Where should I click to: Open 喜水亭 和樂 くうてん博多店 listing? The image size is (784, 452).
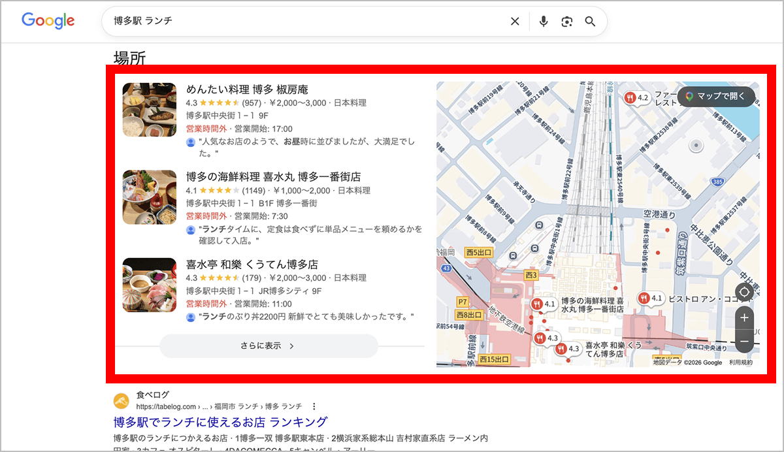pos(252,265)
